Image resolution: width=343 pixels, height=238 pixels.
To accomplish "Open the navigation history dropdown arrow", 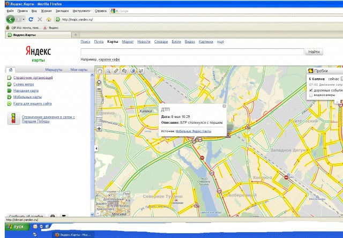I will pos(25,19).
